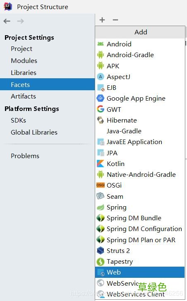Choose the GWT Google icon entry
Image resolution: width=187 pixels, height=301 pixels.
[101, 109]
